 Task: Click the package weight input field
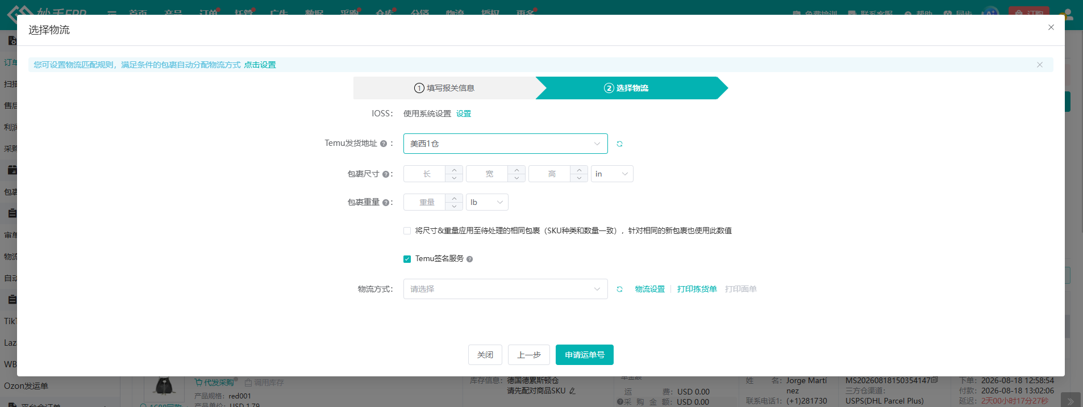424,202
